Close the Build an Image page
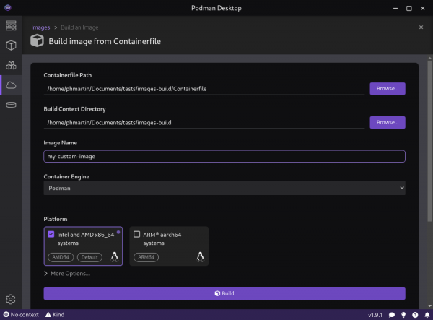The height and width of the screenshot is (320, 433). tap(421, 27)
